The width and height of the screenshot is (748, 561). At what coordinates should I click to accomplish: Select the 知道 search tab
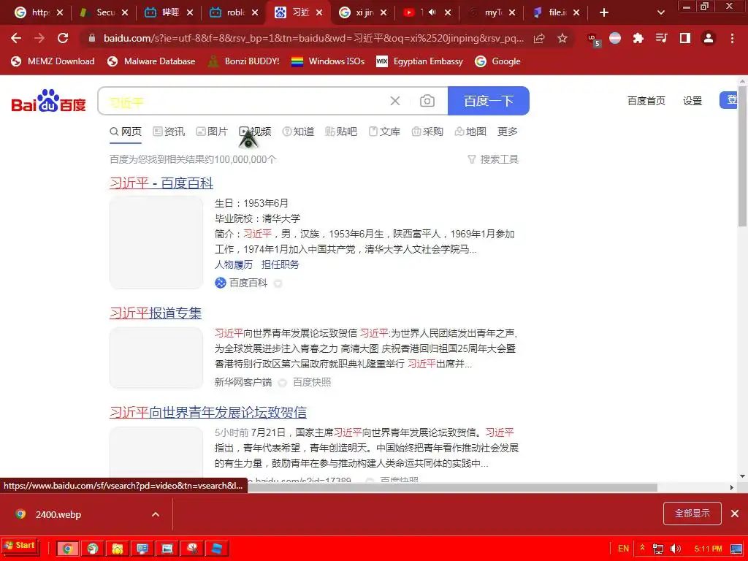(x=298, y=131)
